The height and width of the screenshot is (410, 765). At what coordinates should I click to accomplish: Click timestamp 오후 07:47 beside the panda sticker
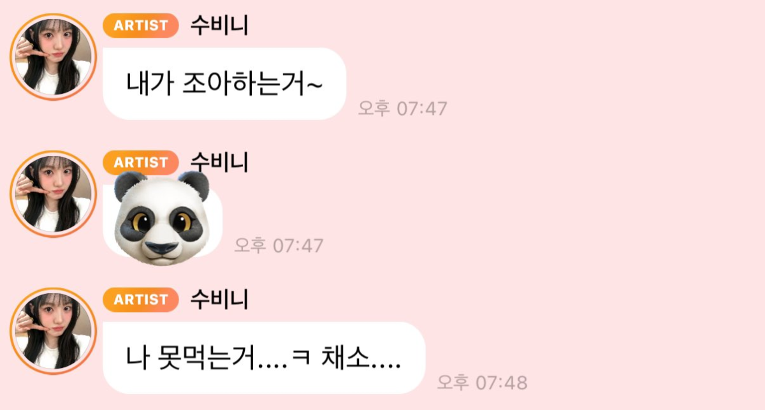[279, 245]
